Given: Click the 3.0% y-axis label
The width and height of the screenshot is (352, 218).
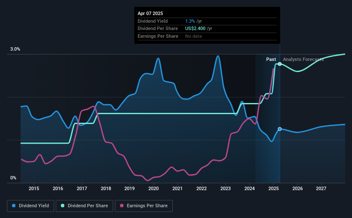Looking at the screenshot, I should tap(15, 49).
